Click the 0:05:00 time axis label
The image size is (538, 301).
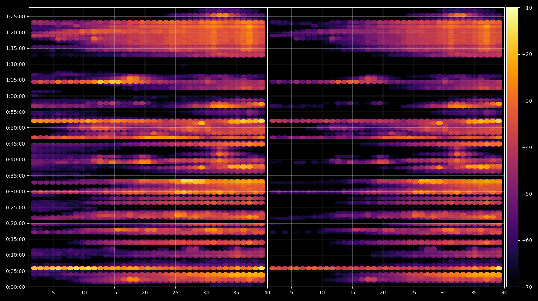click(15, 271)
